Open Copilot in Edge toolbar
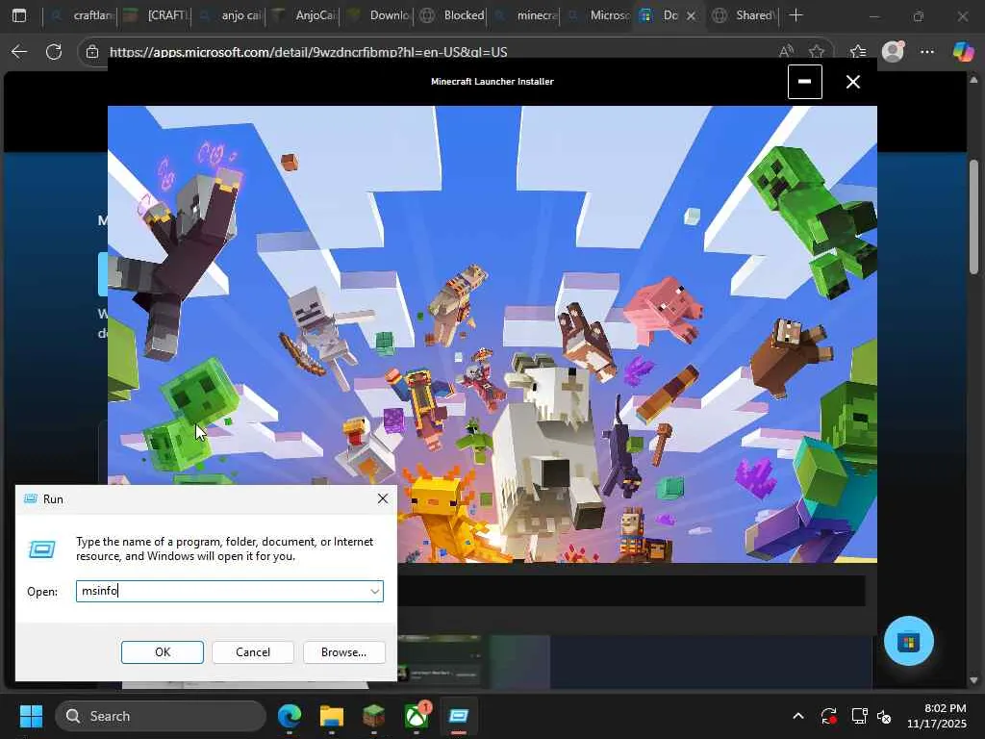985x739 pixels. 962,52
